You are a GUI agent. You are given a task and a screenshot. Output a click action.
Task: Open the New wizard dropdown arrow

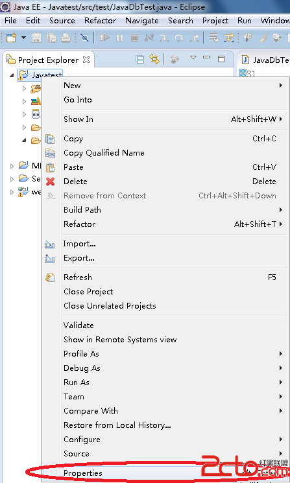coord(23,38)
